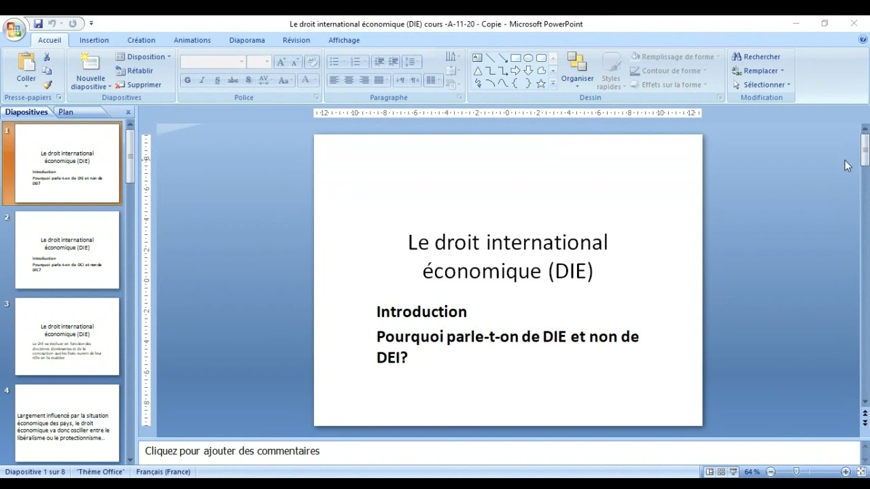
Task: Switch to the Animations ribbon tab
Action: [x=192, y=40]
